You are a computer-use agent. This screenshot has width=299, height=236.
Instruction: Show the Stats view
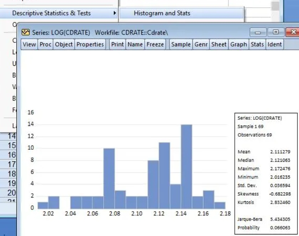[257, 44]
